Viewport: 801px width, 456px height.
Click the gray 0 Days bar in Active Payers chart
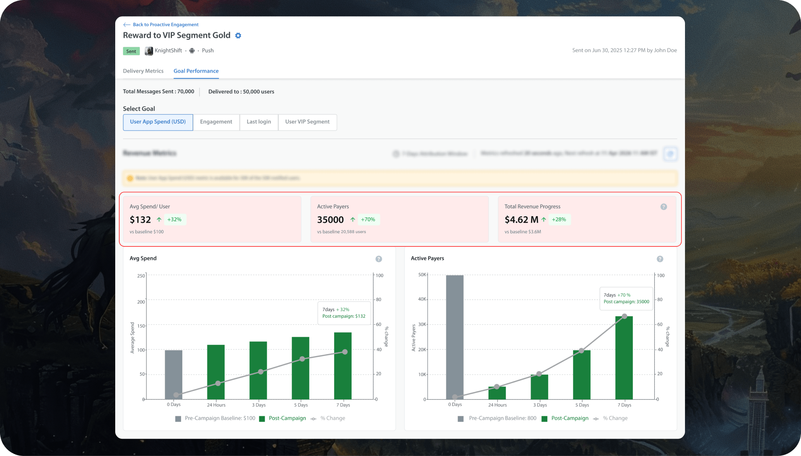455,337
